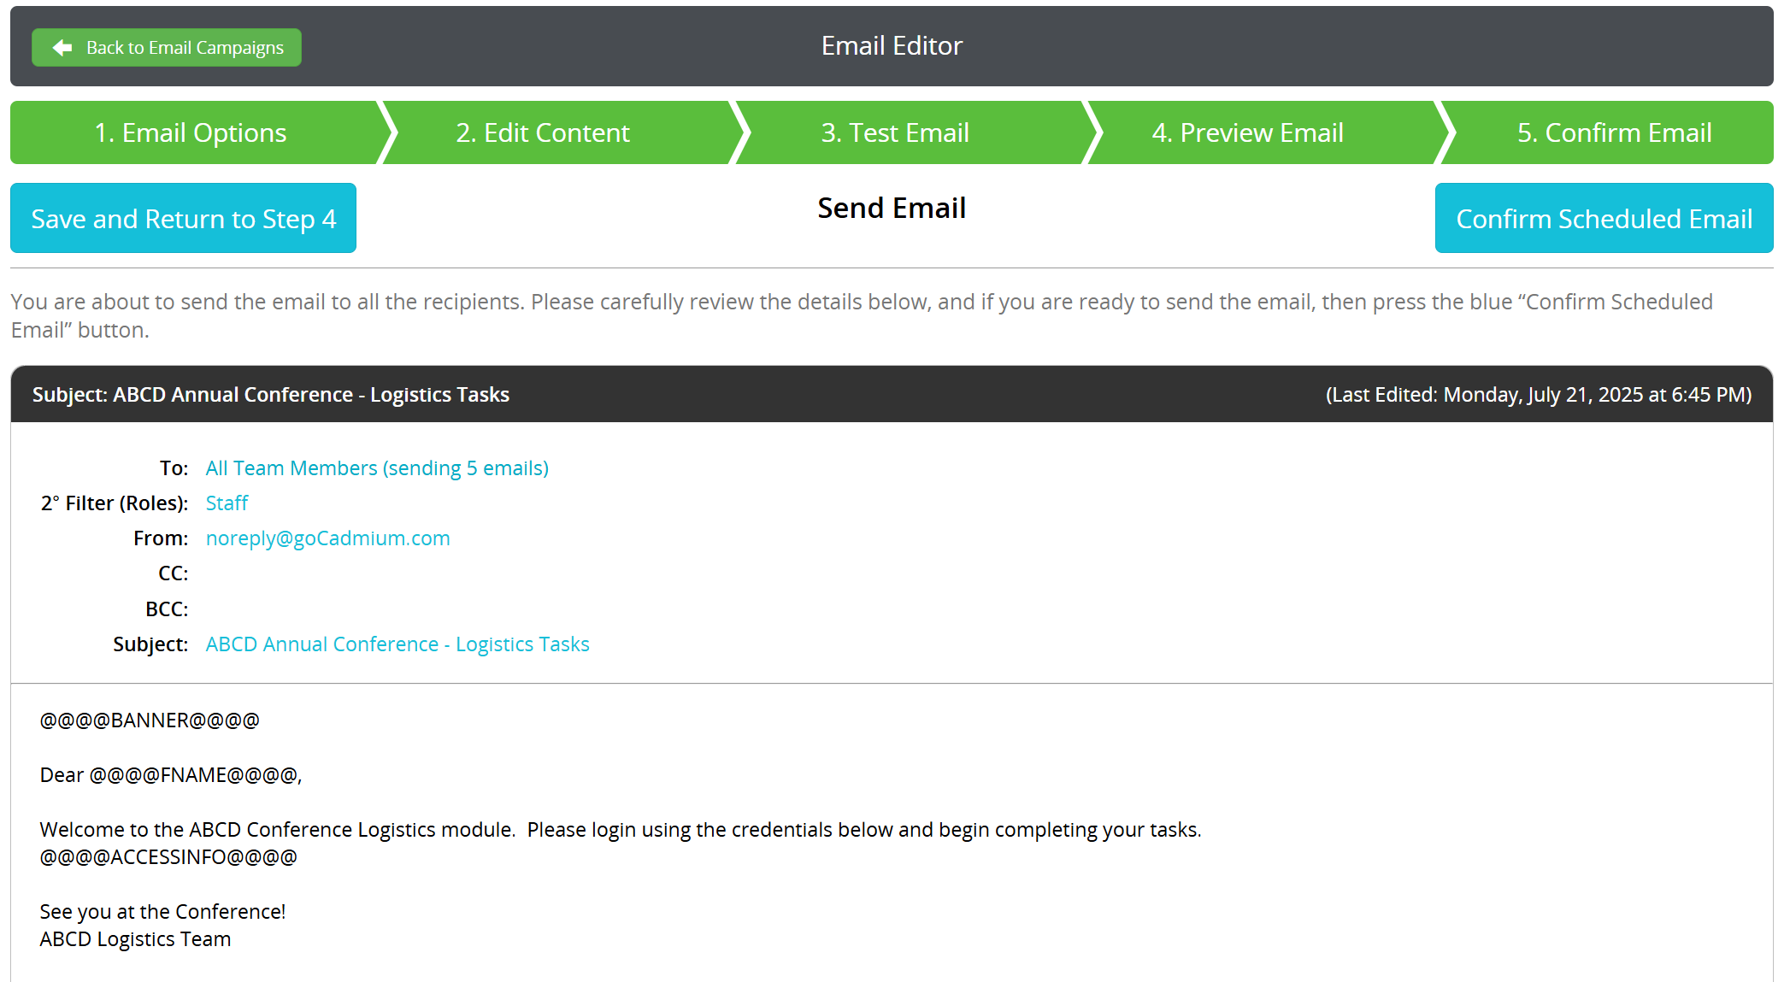Screen dimensions: 1790x982
Task: Select step 5 Confirm Email
Action: pos(1613,132)
